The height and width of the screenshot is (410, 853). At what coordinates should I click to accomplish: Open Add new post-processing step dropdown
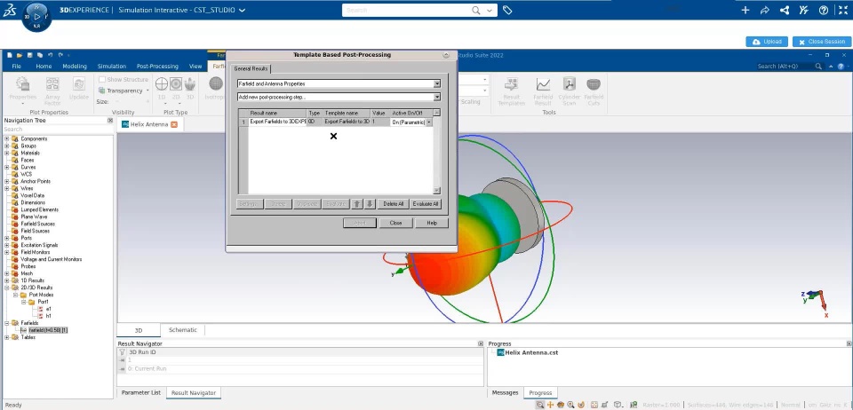pos(339,98)
